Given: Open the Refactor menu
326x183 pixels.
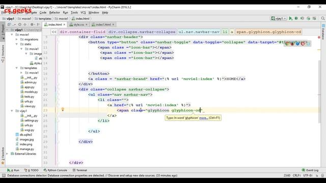Looking at the screenshot, I should coord(55,12).
